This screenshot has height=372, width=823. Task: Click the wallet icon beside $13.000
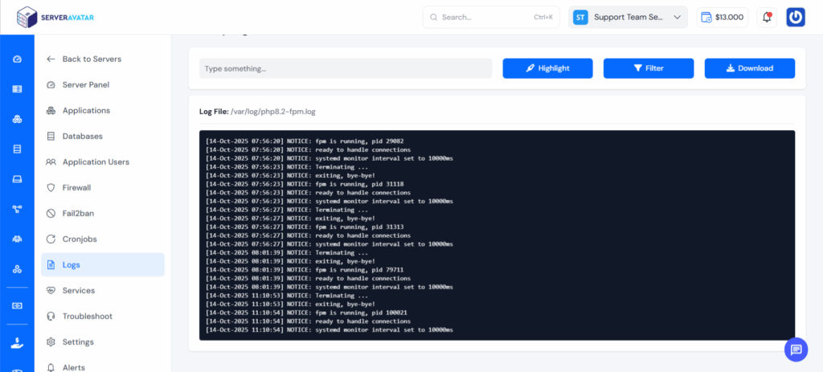(x=706, y=18)
